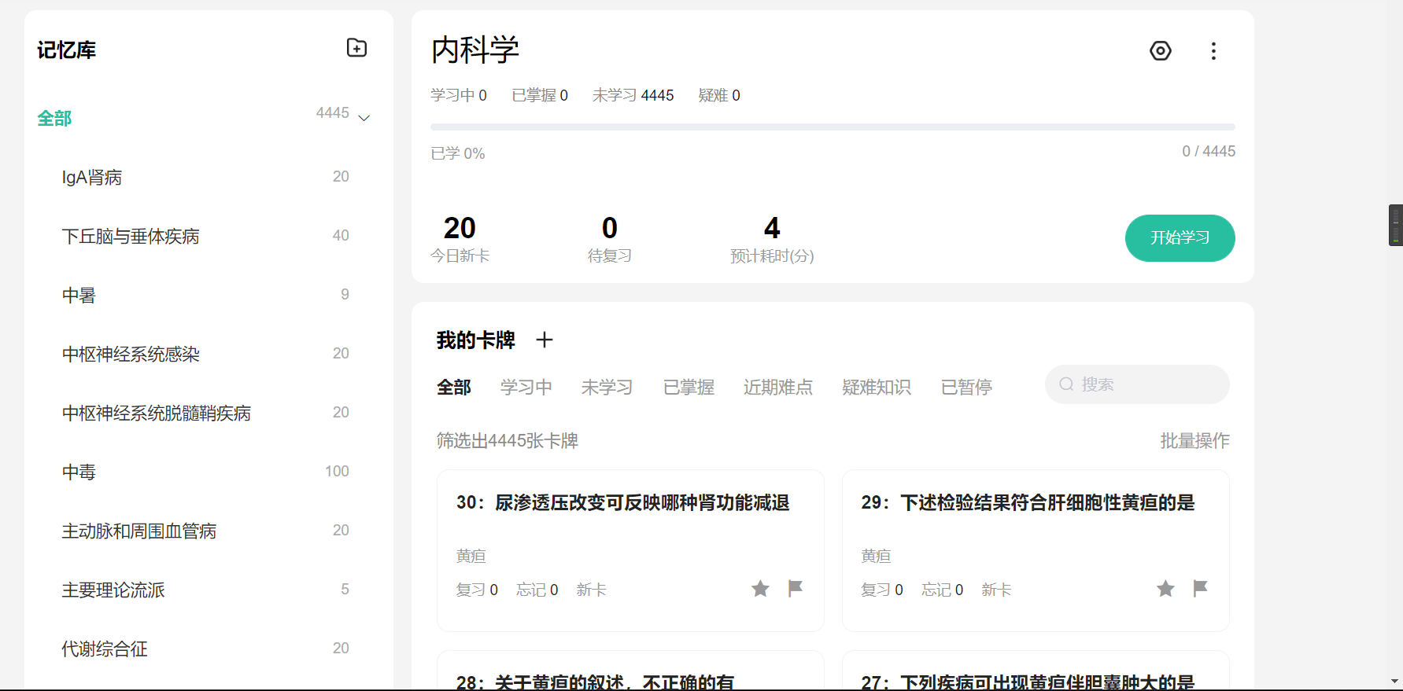Flag card 30 尿渗透压改变
Image resolution: width=1403 pixels, height=691 pixels.
pyautogui.click(x=796, y=589)
